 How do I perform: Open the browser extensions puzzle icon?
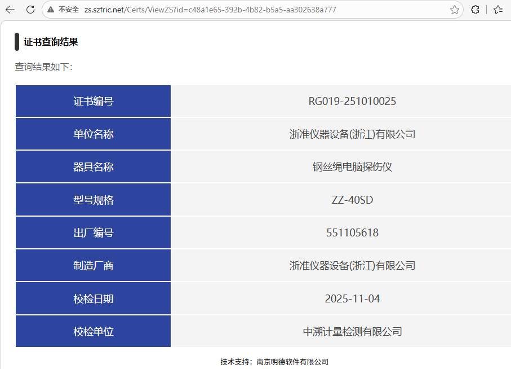click(475, 10)
